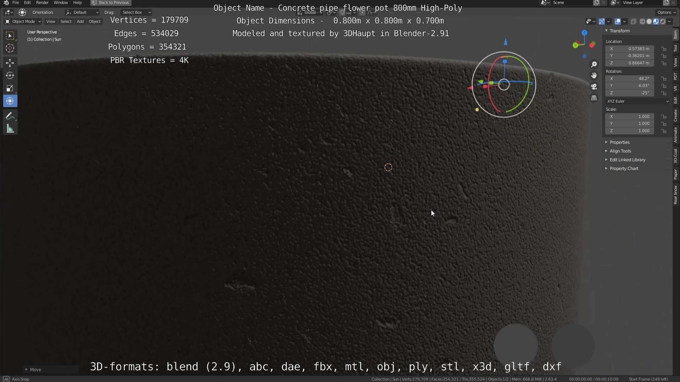
Task: Expand the Align Tools panel
Action: [620, 151]
